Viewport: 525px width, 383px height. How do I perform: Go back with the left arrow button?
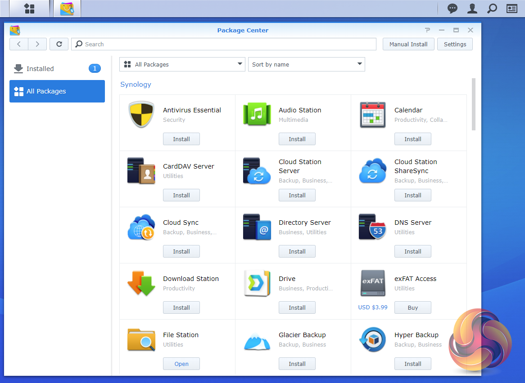[x=19, y=44]
